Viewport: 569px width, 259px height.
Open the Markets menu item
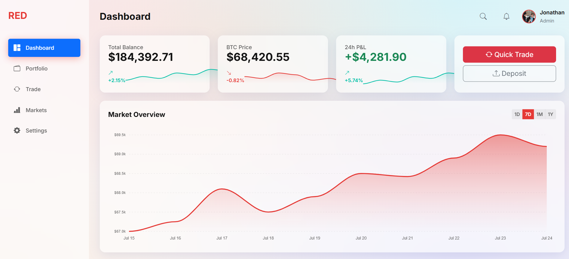point(36,110)
